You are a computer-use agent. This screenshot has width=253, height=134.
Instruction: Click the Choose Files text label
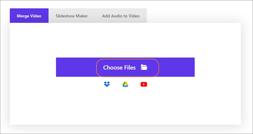(119, 68)
